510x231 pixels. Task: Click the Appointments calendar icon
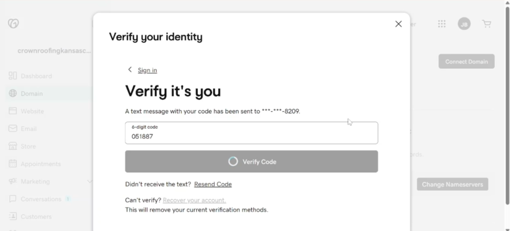[x=12, y=163]
